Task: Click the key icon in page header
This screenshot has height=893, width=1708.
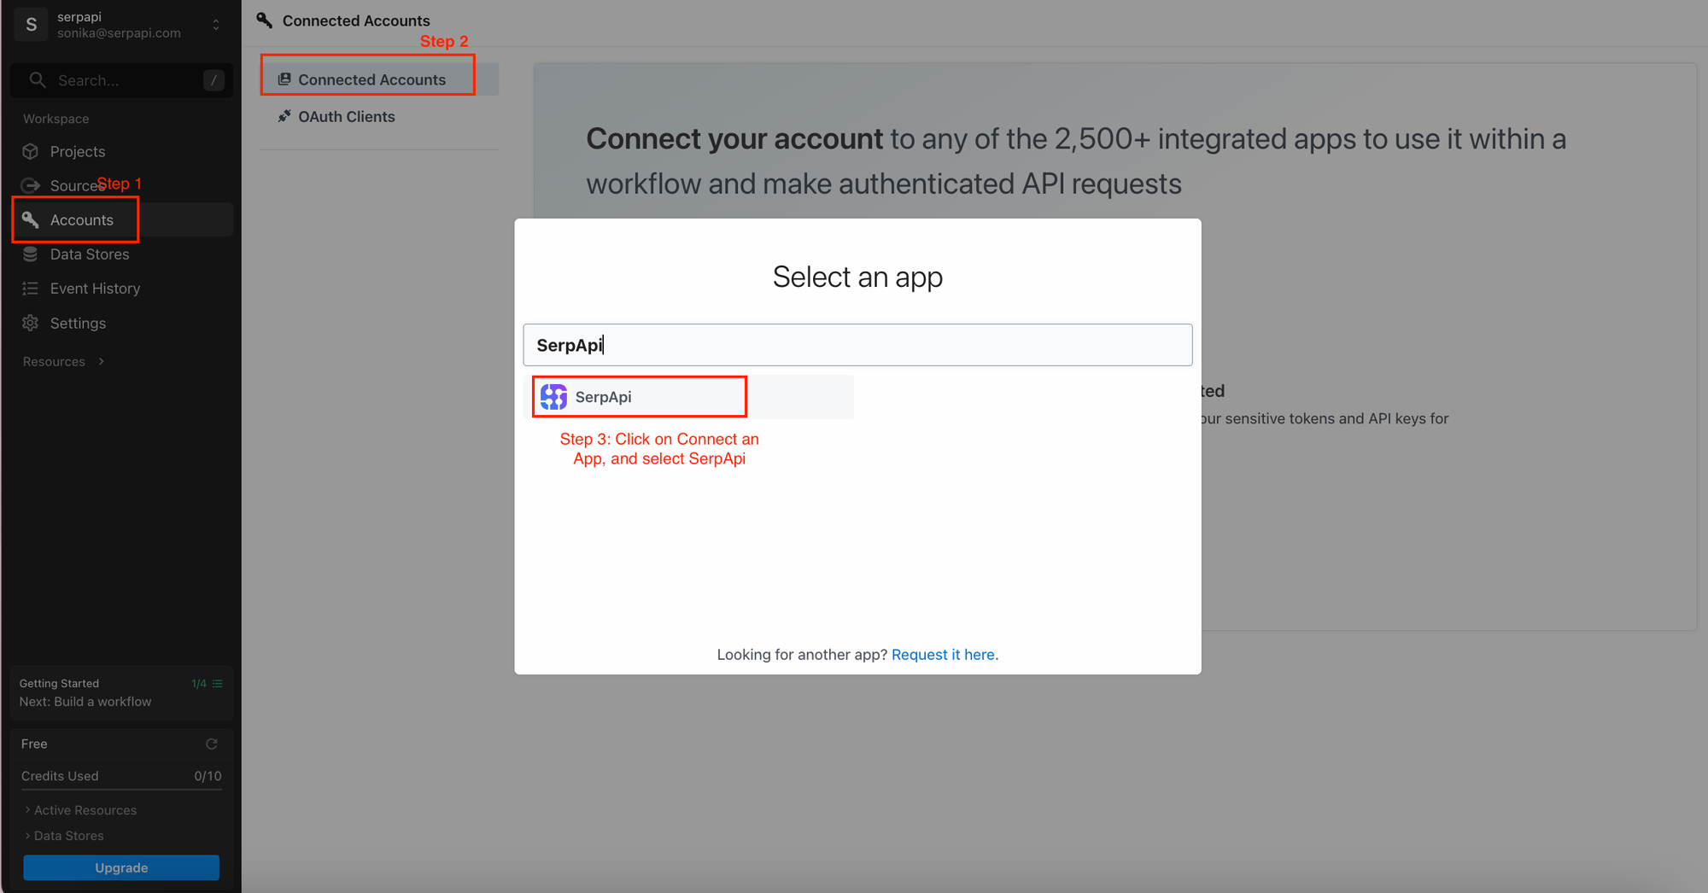Action: [x=265, y=20]
